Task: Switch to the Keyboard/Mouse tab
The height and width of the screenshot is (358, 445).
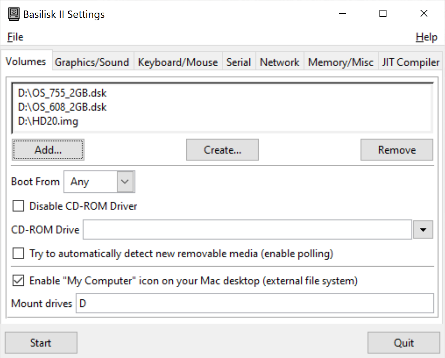Action: coord(178,62)
